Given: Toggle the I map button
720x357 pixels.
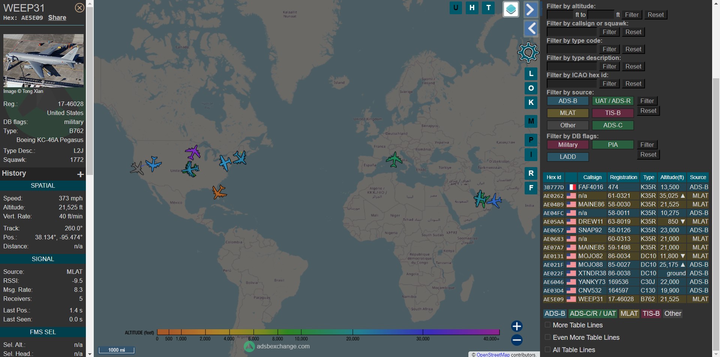Looking at the screenshot, I should click(x=531, y=154).
